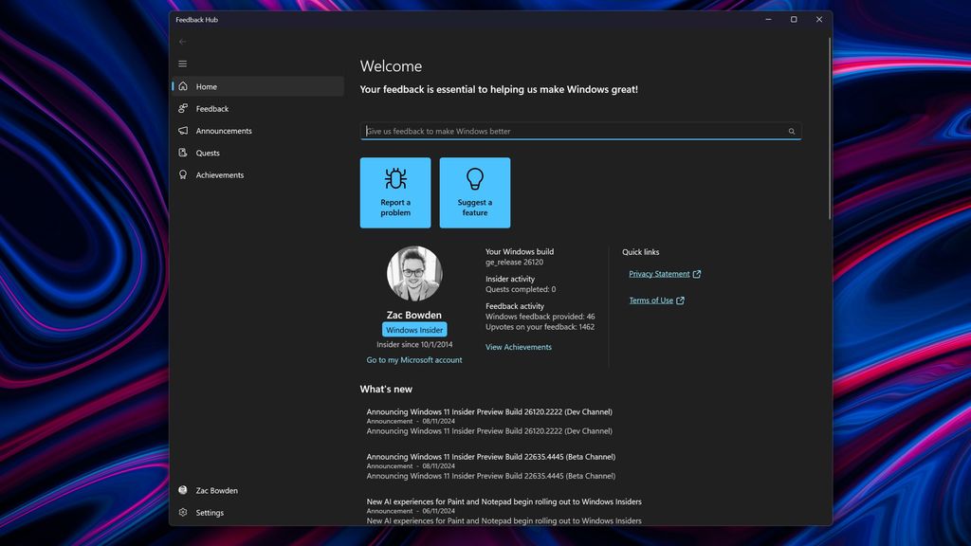Open the Terms of Use link
Viewport: 971px width, 546px height.
pos(653,300)
